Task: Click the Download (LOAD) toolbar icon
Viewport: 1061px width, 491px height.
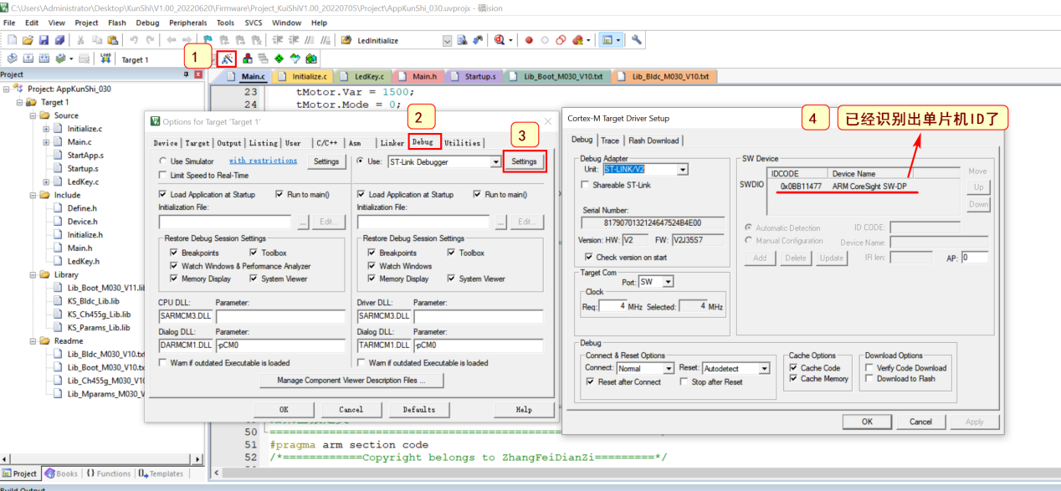Action: (x=105, y=59)
